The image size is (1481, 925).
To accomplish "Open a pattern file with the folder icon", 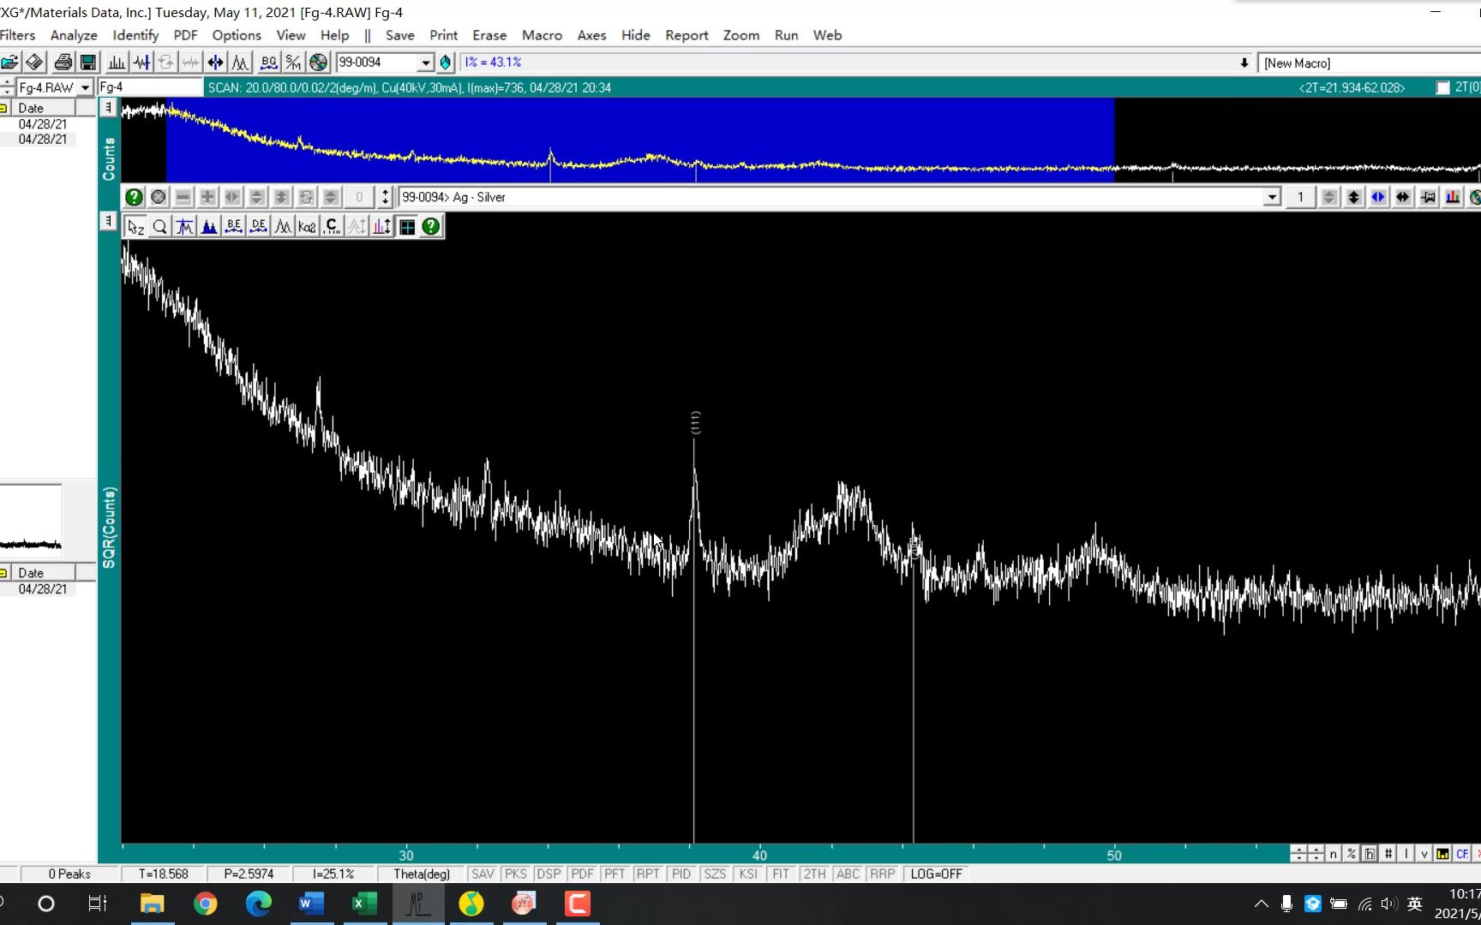I will [x=9, y=63].
